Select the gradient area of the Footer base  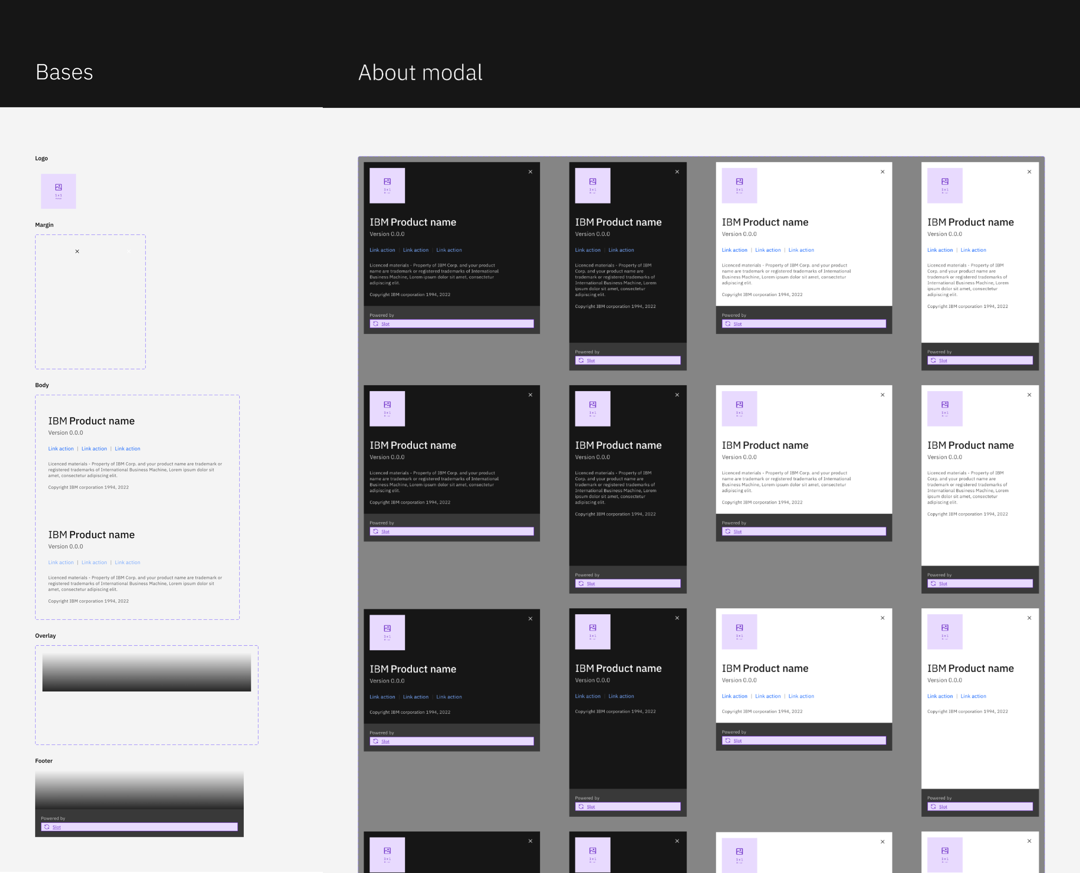click(139, 790)
